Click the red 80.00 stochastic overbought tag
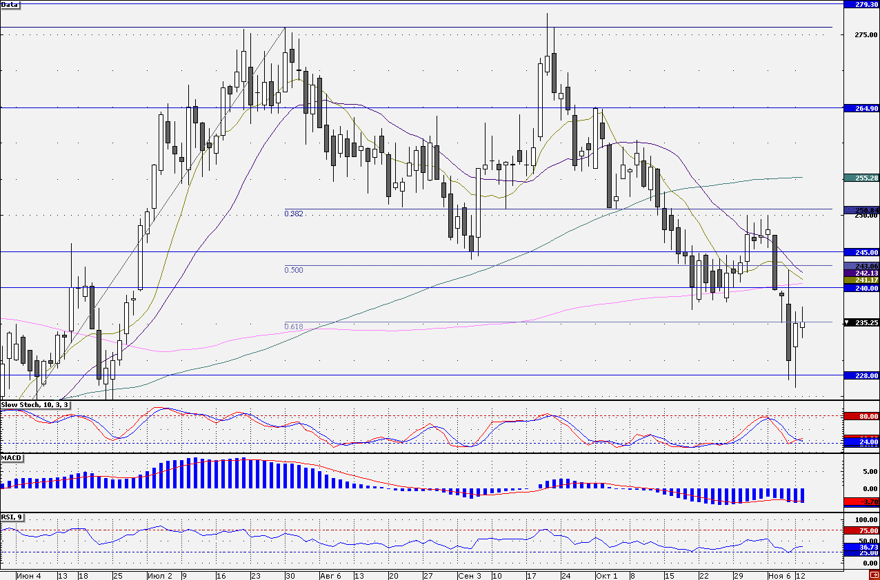Image resolution: width=880 pixels, height=580 pixels. coord(861,416)
